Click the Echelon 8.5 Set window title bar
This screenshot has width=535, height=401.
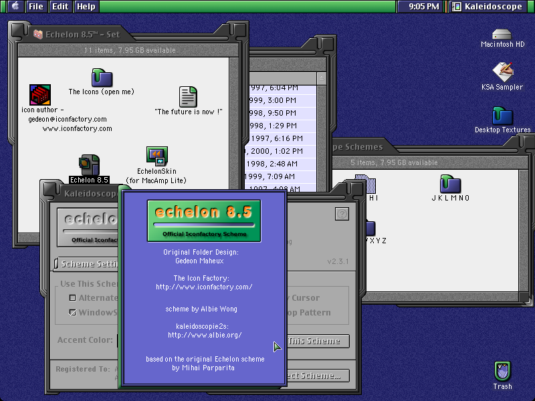point(130,34)
